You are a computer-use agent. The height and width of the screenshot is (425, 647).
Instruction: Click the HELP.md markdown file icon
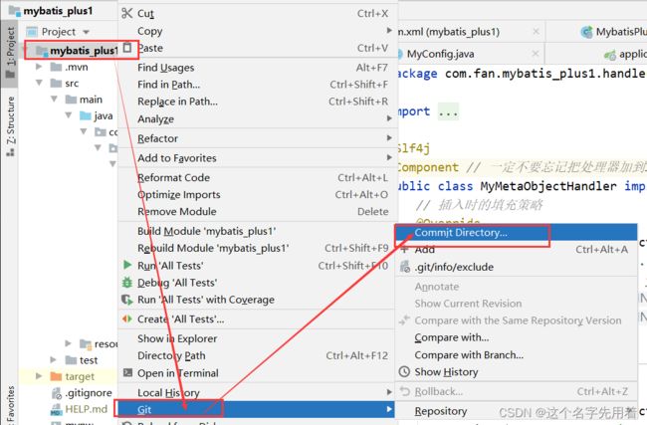pyautogui.click(x=57, y=409)
